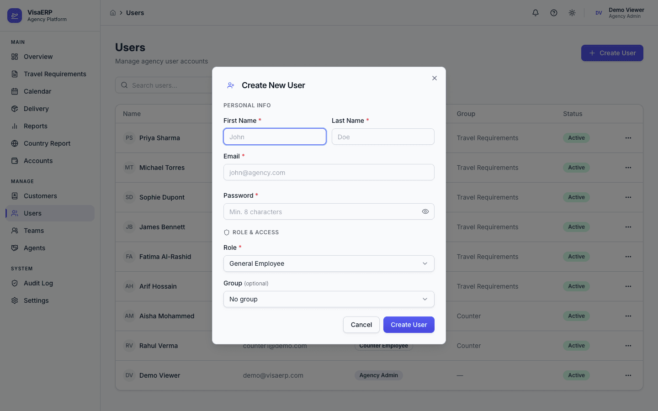Click the Create User submit button

click(x=409, y=325)
